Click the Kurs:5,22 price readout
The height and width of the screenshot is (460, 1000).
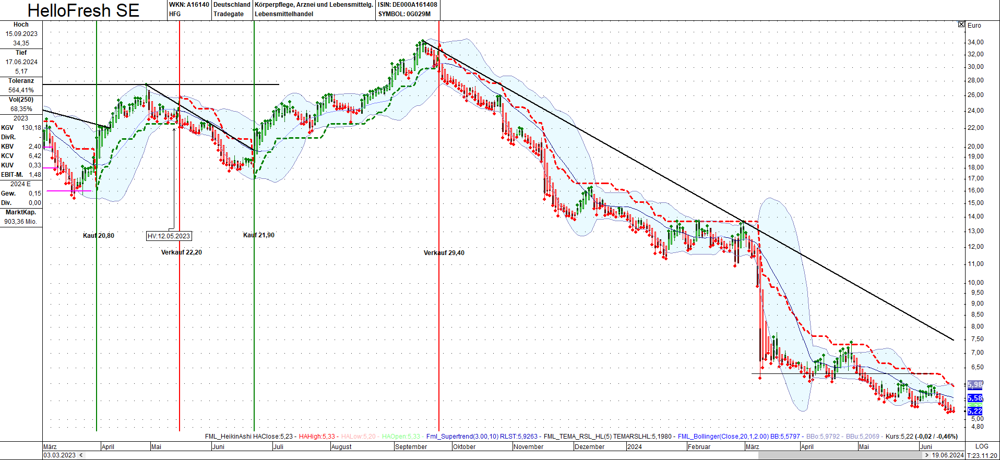coord(900,437)
